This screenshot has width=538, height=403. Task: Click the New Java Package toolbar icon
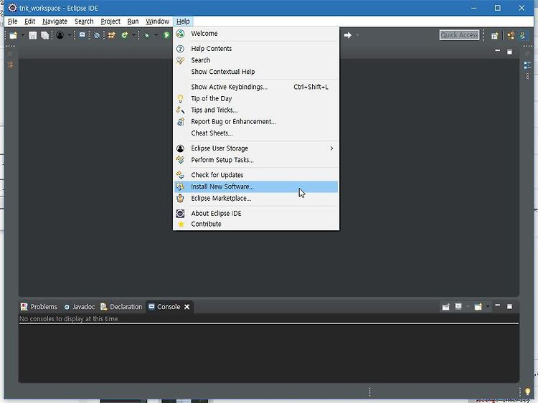pyautogui.click(x=111, y=35)
